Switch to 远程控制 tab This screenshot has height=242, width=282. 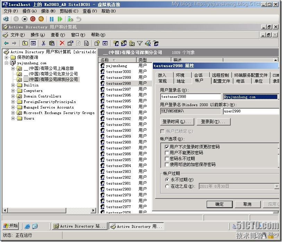click(220, 75)
